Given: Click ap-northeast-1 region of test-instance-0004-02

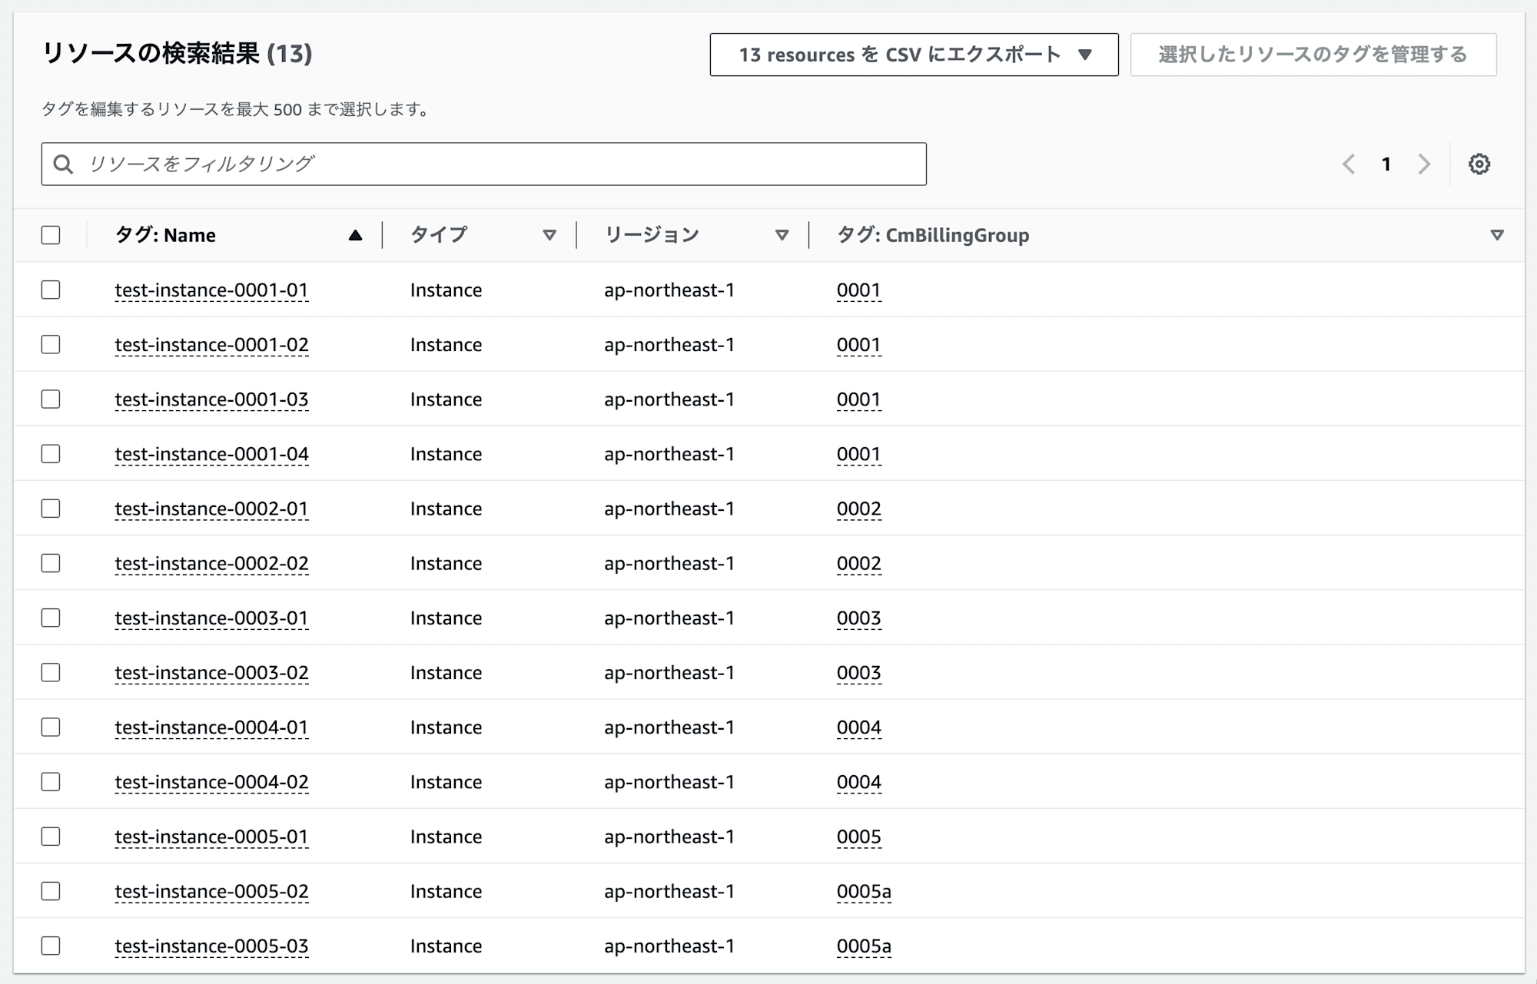Looking at the screenshot, I should [669, 782].
